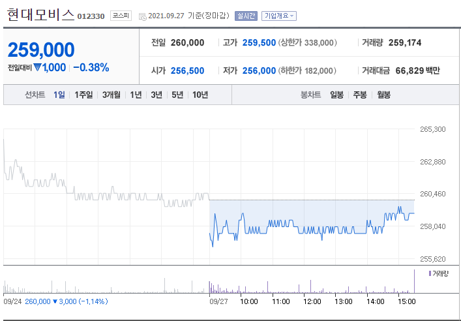Viewport: 461px width, 321px height.
Task: Click the 265,300 y-axis label
Action: click(433, 129)
